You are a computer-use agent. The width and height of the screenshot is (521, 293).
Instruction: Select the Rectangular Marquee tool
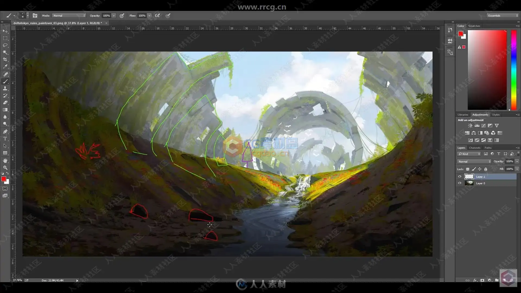(x=5, y=38)
